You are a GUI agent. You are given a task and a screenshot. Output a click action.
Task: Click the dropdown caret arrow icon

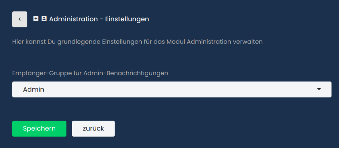point(319,89)
